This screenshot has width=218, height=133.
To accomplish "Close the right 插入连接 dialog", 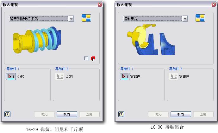I will [x=214, y=4].
